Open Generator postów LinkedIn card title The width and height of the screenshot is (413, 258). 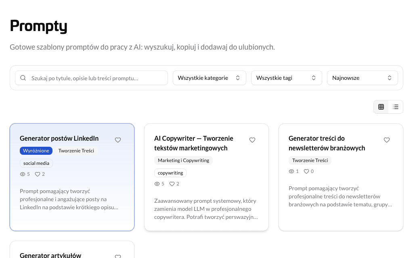pos(59,138)
